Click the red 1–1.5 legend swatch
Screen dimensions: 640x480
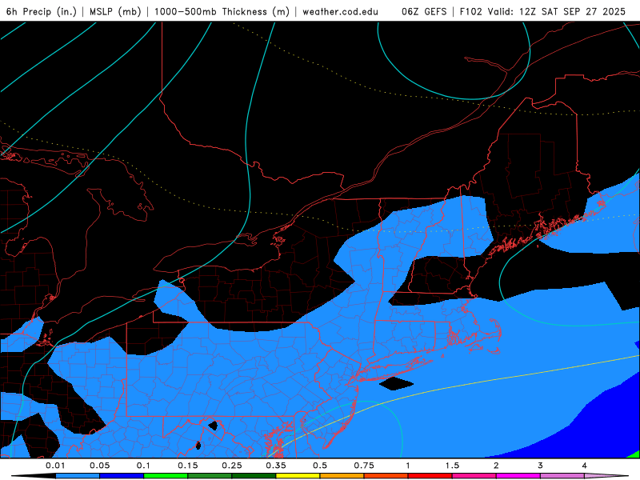[430, 476]
